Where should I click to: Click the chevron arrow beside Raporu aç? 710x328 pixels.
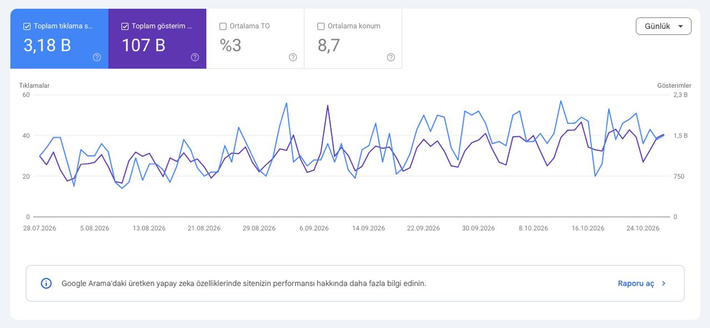pos(664,284)
